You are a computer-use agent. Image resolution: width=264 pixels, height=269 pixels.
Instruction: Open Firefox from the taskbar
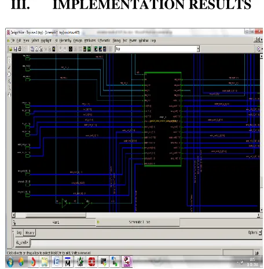33,262
